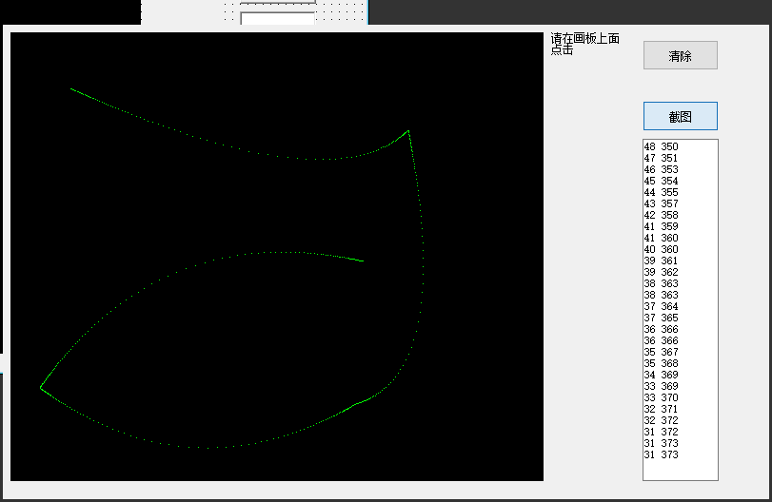The width and height of the screenshot is (772, 502).
Task: Select list row "41 359"
Action: (x=680, y=226)
